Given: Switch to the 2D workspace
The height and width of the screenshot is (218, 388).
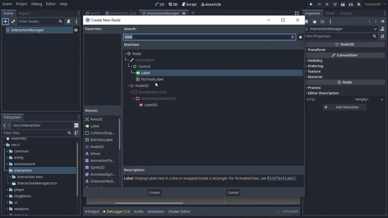Looking at the screenshot, I should point(160,4).
